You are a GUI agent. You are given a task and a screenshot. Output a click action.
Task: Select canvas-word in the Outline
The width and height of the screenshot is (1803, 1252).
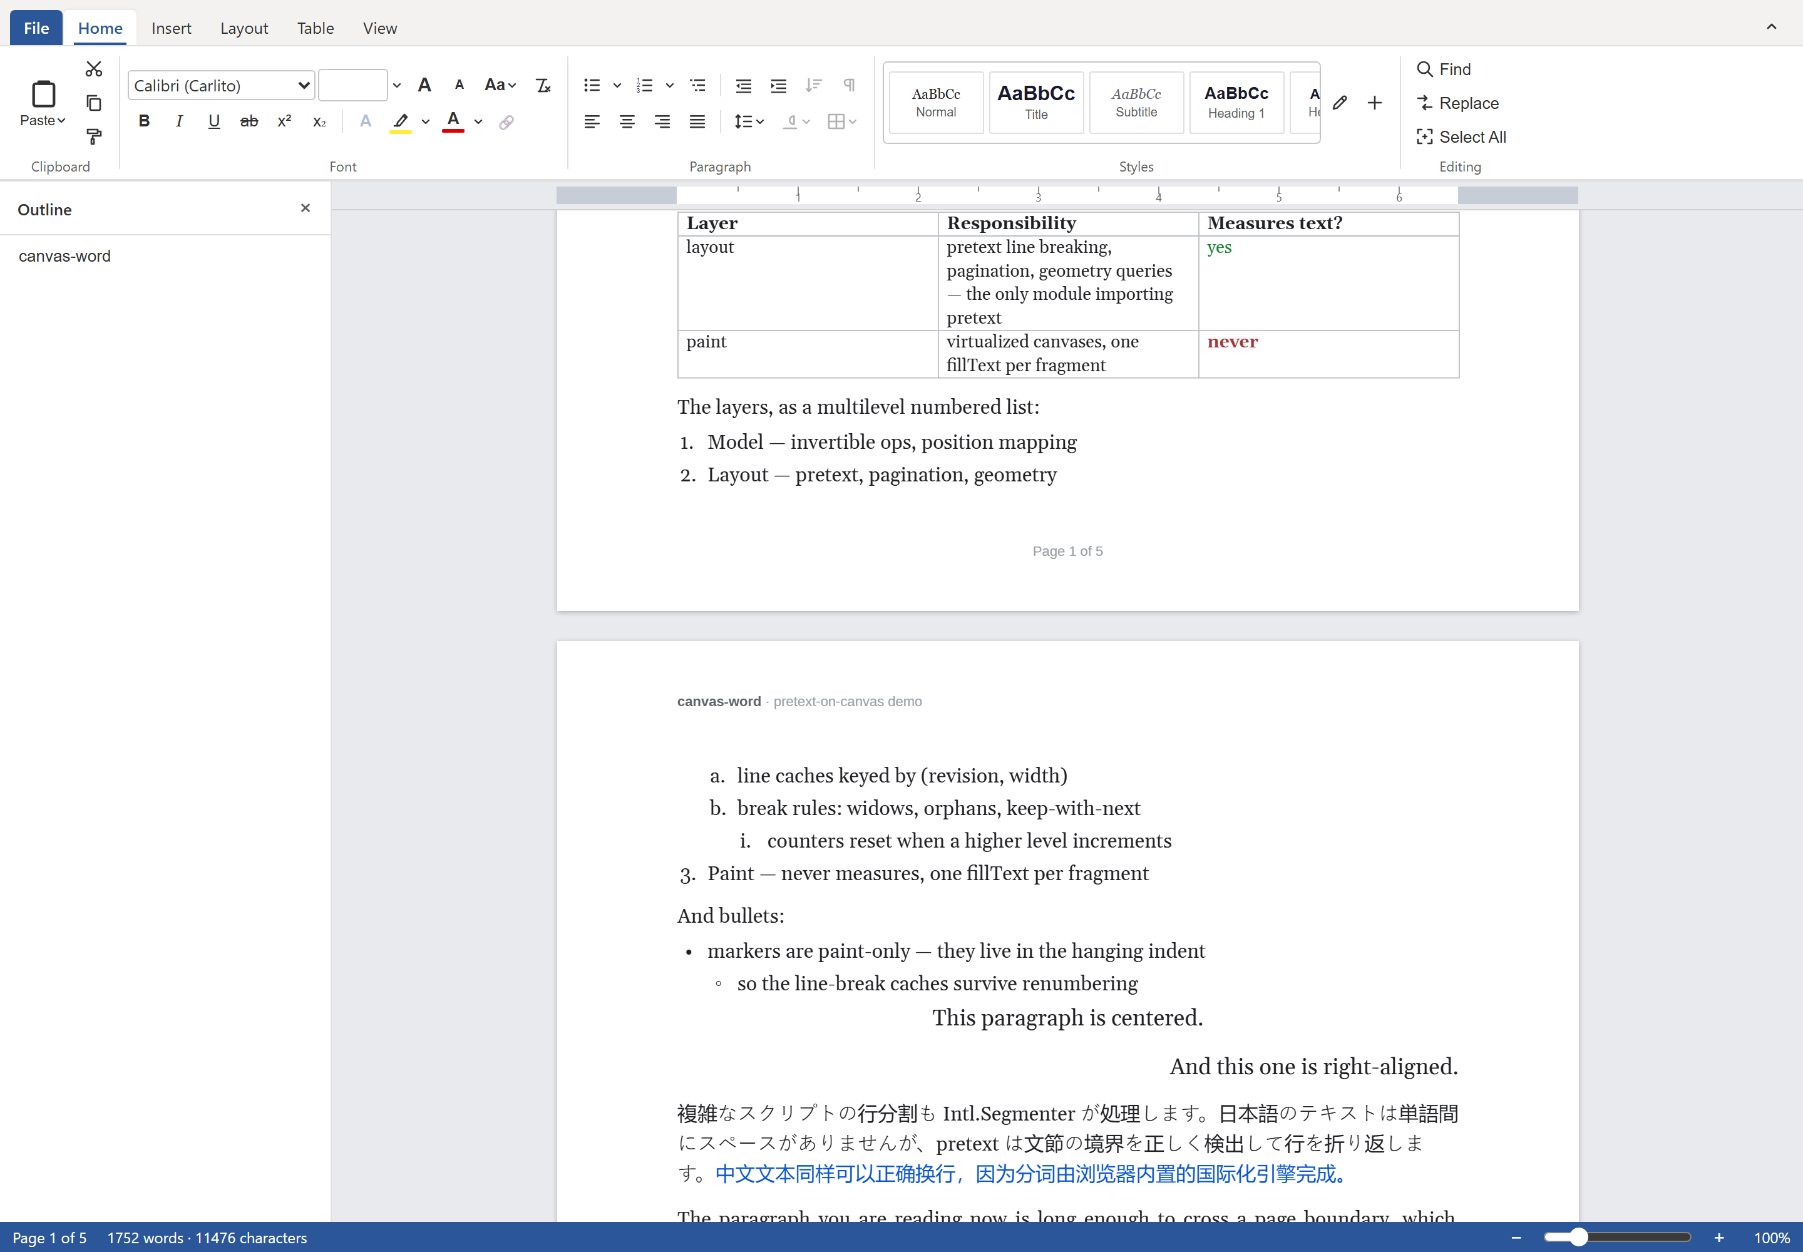tap(64, 257)
